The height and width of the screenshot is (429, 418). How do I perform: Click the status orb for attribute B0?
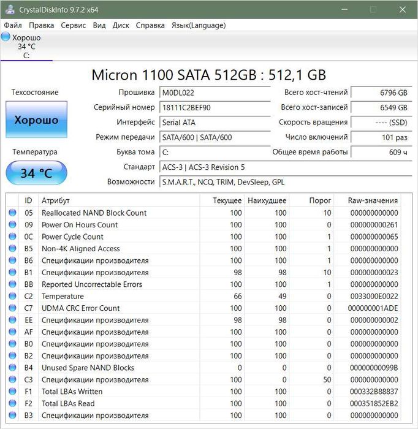click(x=13, y=343)
